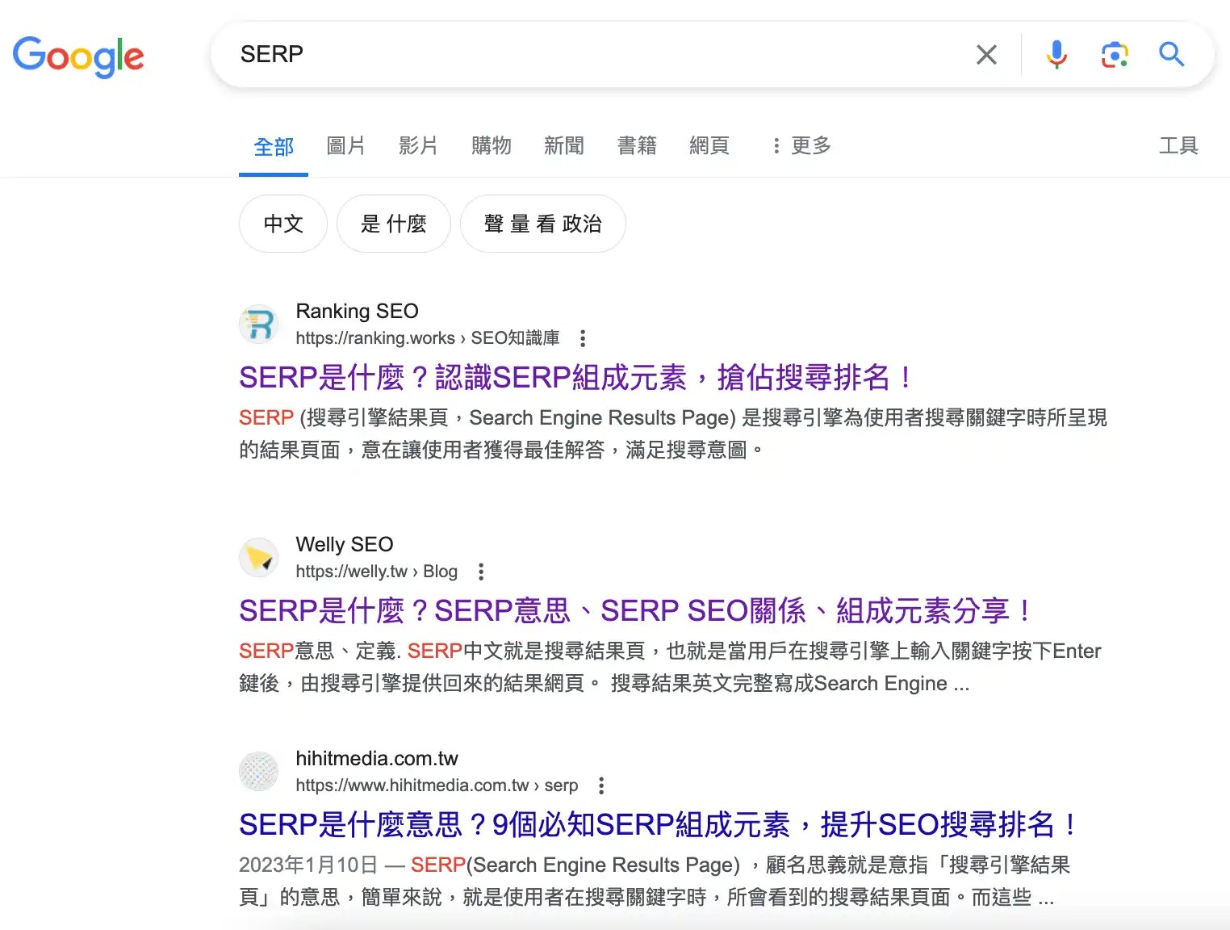This screenshot has width=1230, height=930.
Task: Switch to the 新聞 tab
Action: [x=563, y=146]
